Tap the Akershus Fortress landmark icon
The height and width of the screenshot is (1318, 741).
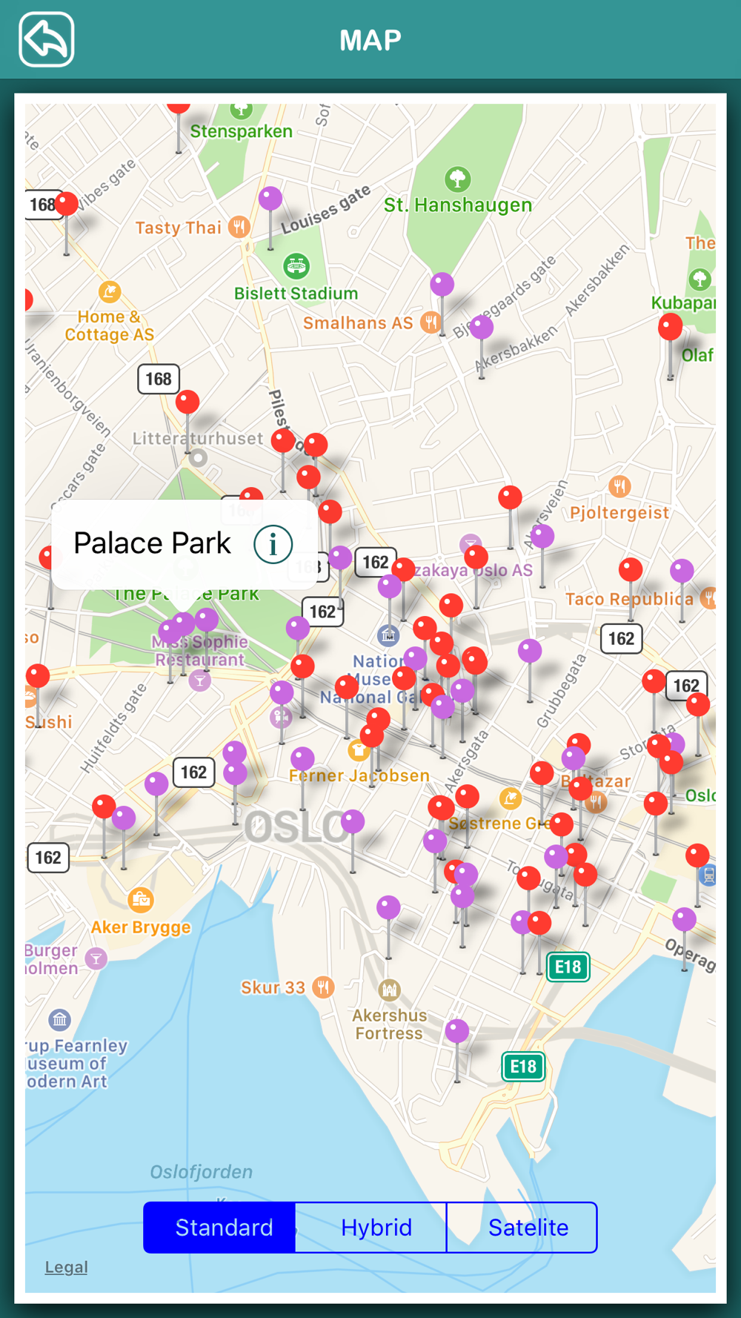(389, 989)
